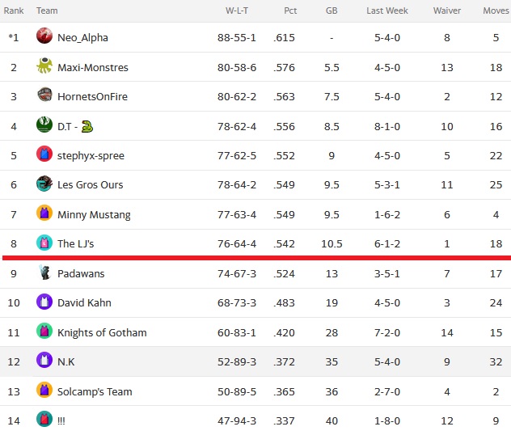Sort by the W-L-T column header

point(237,11)
